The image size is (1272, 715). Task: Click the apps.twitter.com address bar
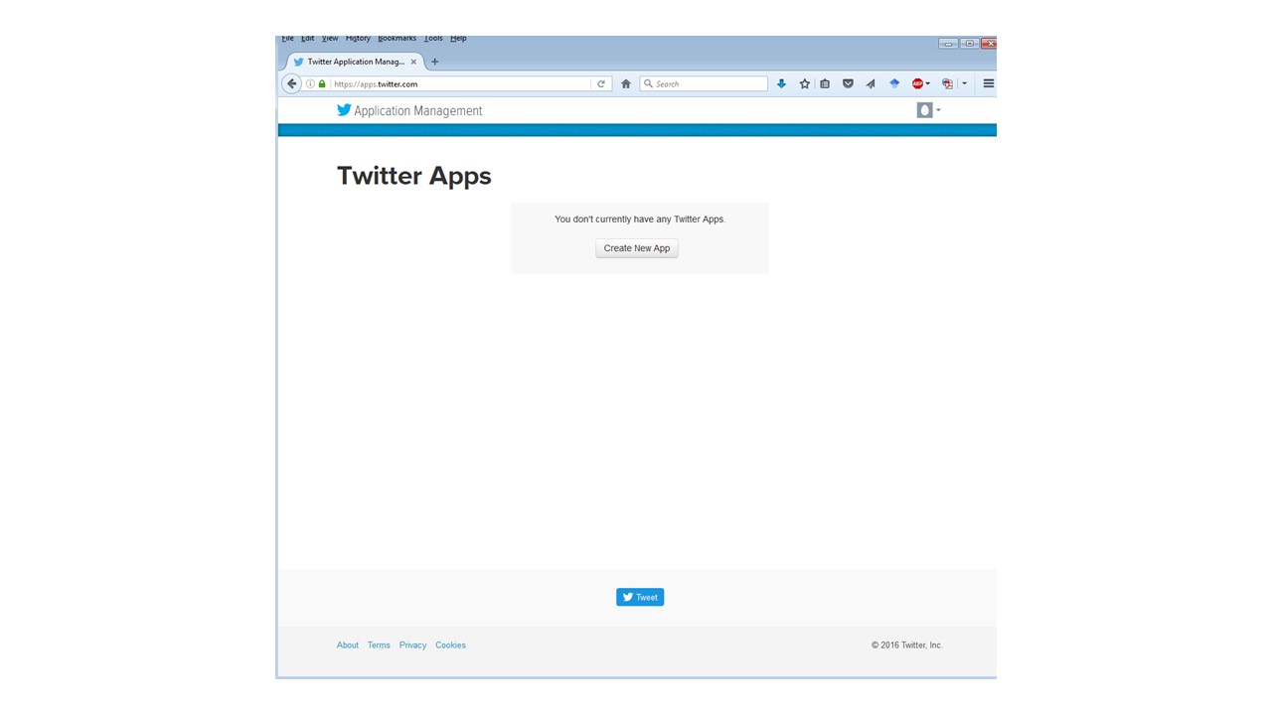pyautogui.click(x=459, y=84)
